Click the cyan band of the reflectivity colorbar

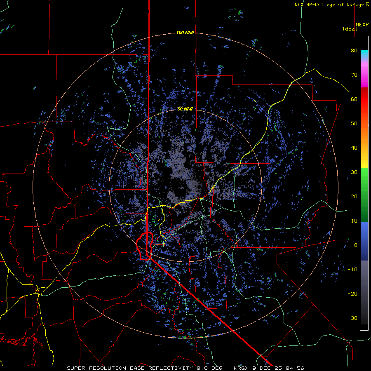pos(364,54)
